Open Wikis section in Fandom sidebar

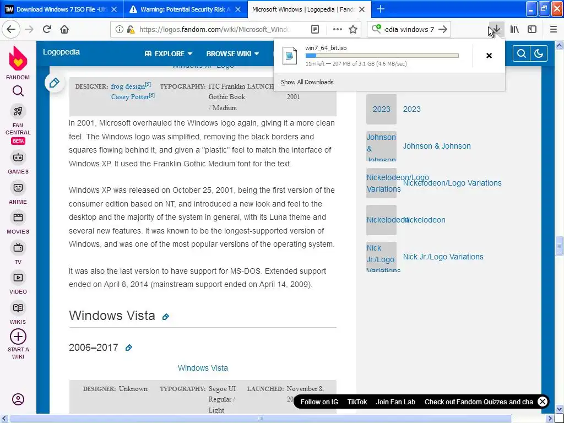[18, 313]
